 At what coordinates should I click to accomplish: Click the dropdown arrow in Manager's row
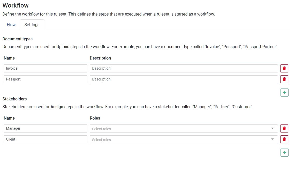273,128
